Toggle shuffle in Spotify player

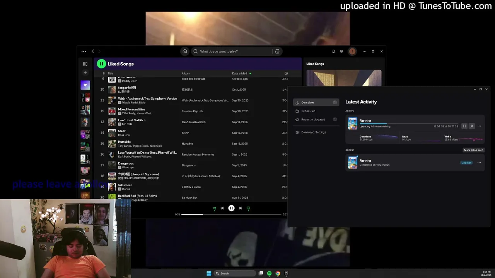pos(214,208)
